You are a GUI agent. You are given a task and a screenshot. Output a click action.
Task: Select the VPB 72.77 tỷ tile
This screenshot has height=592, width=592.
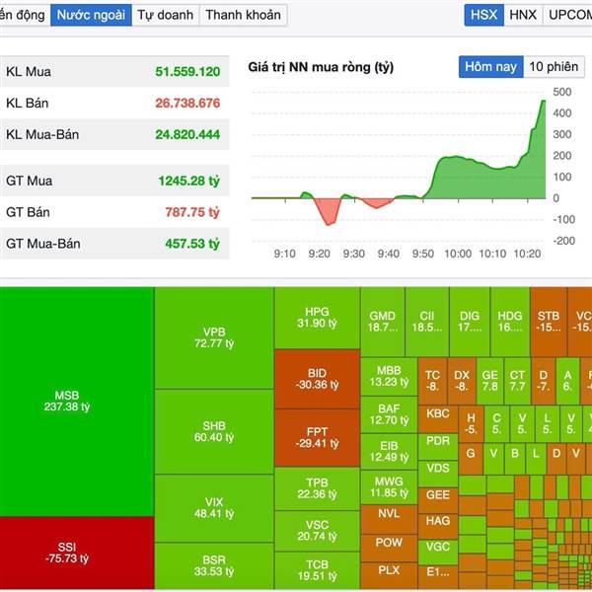pos(214,337)
